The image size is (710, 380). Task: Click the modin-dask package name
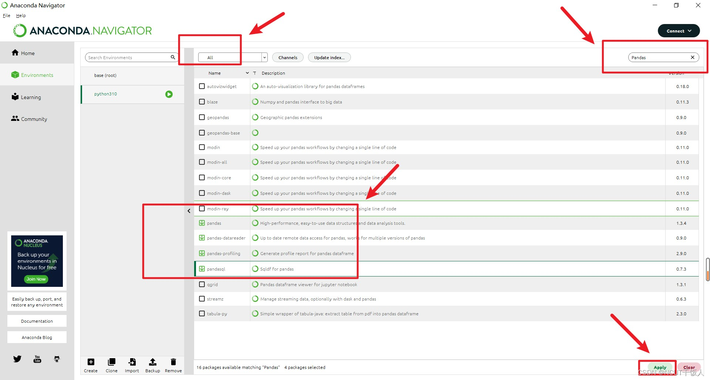(x=219, y=193)
